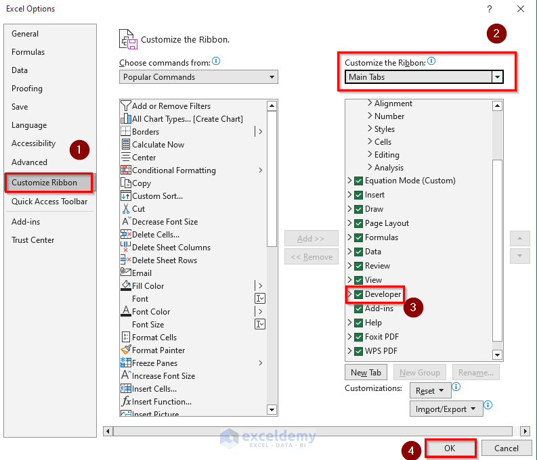The image size is (537, 460).
Task: Click the New Tab button
Action: 366,373
